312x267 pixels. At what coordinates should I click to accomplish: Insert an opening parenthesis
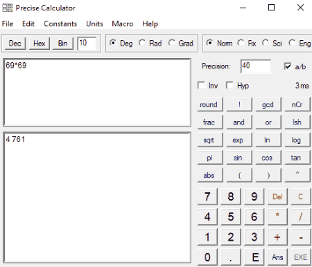(x=239, y=175)
